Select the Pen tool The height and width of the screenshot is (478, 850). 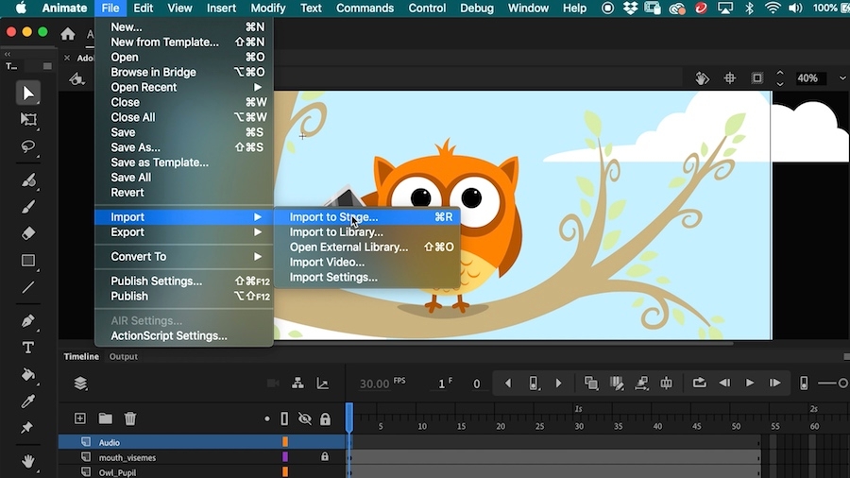28,321
